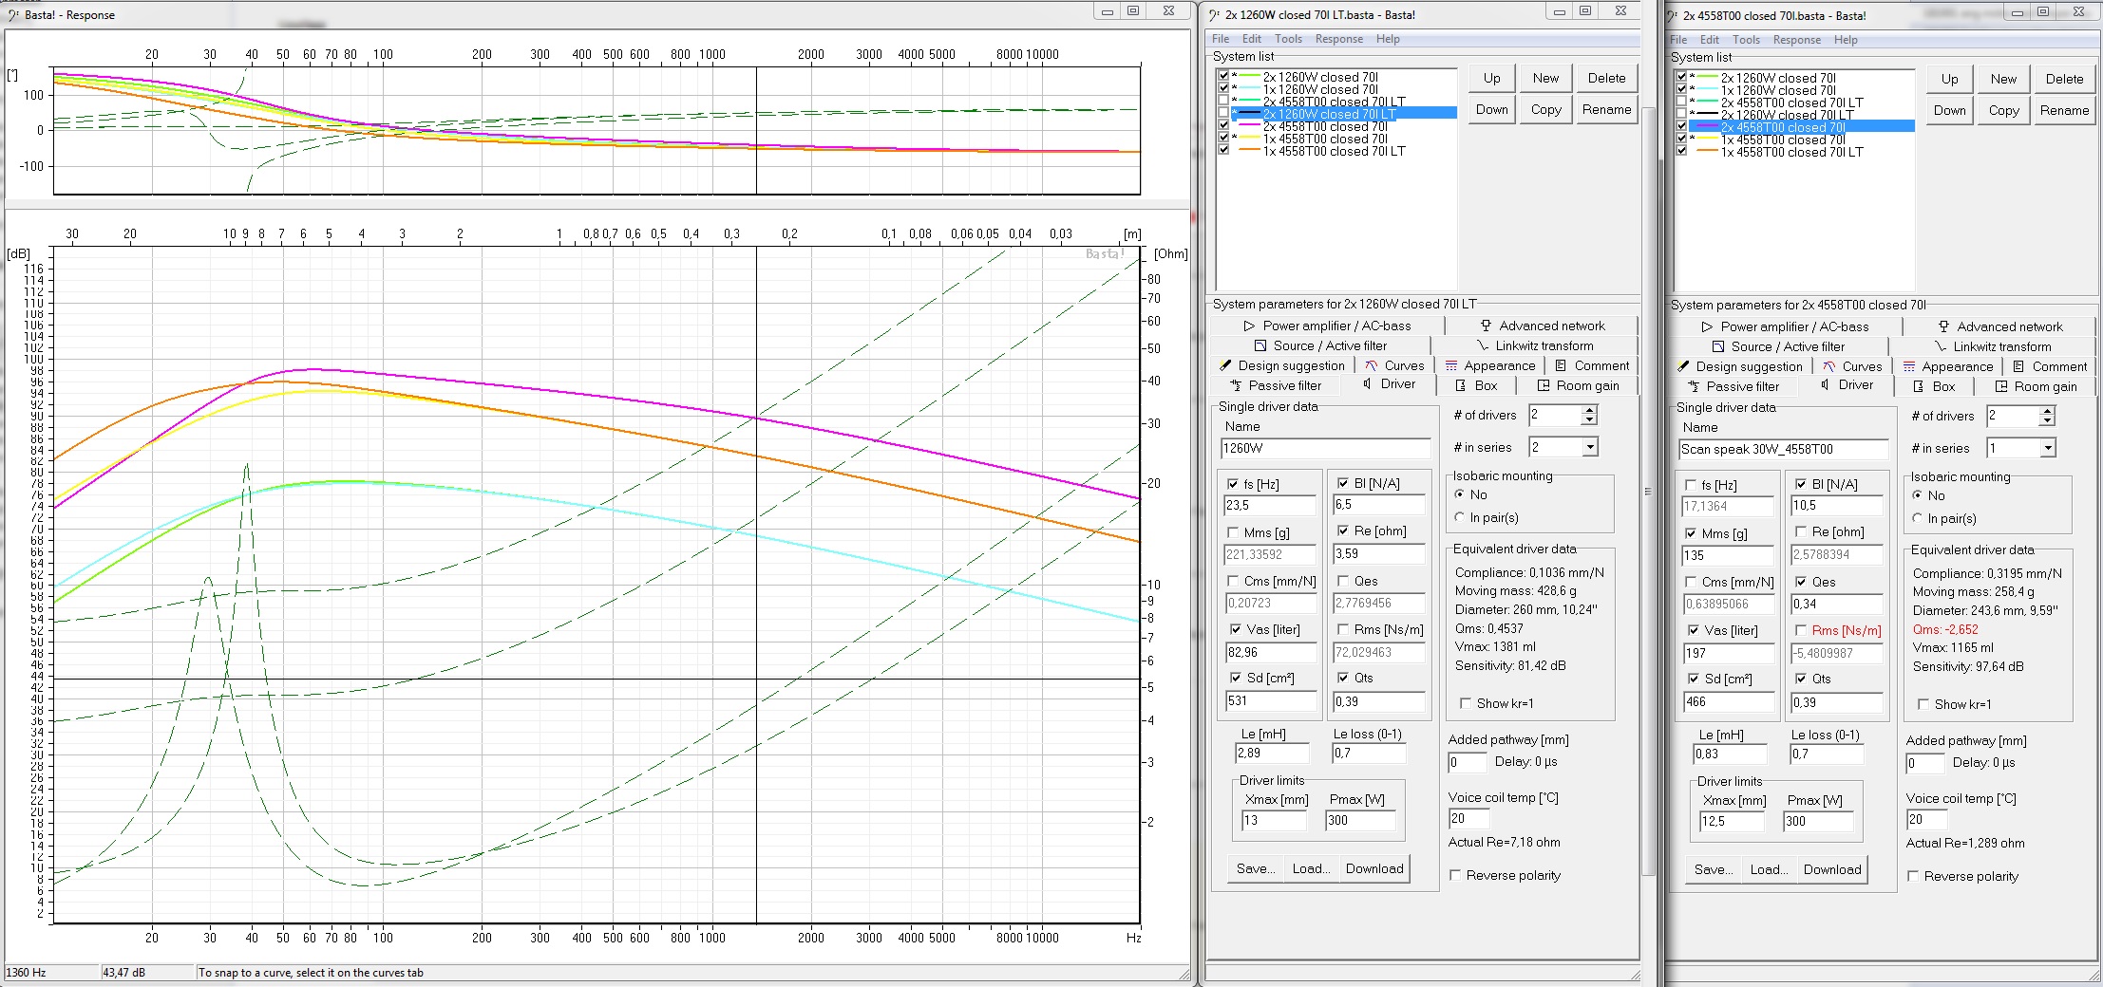
Task: Open Tools menu in 1260W window
Action: [1288, 39]
